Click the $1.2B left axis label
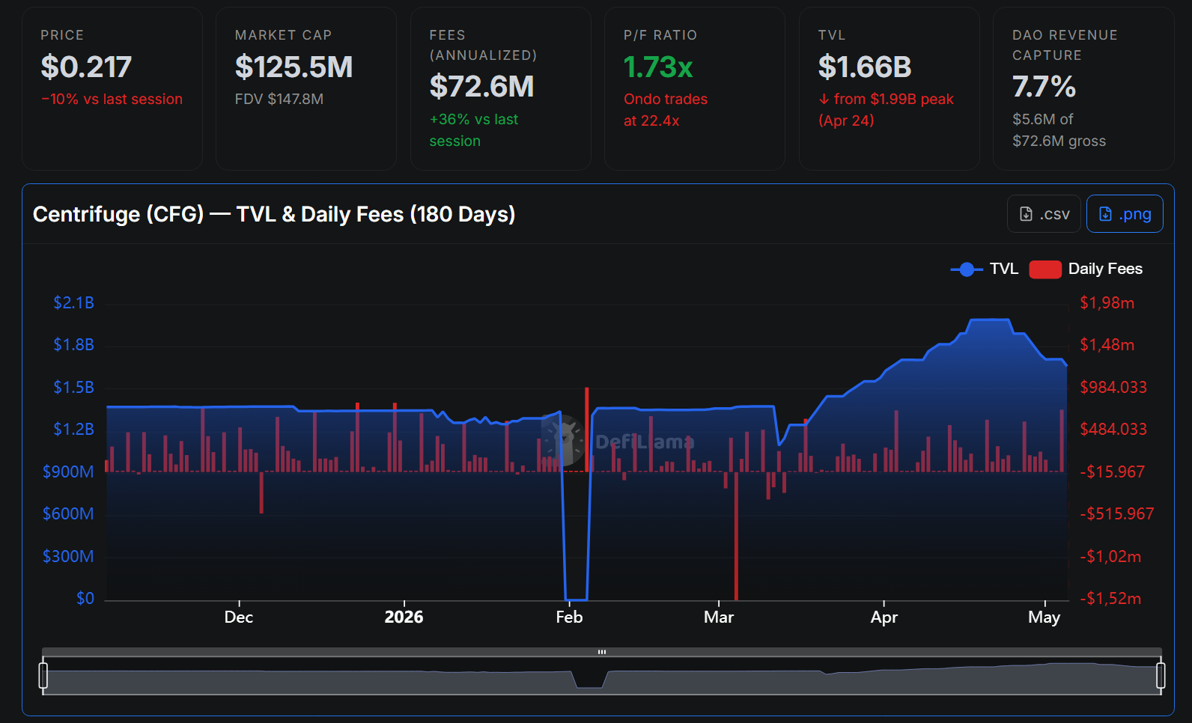1192x723 pixels. [x=73, y=430]
